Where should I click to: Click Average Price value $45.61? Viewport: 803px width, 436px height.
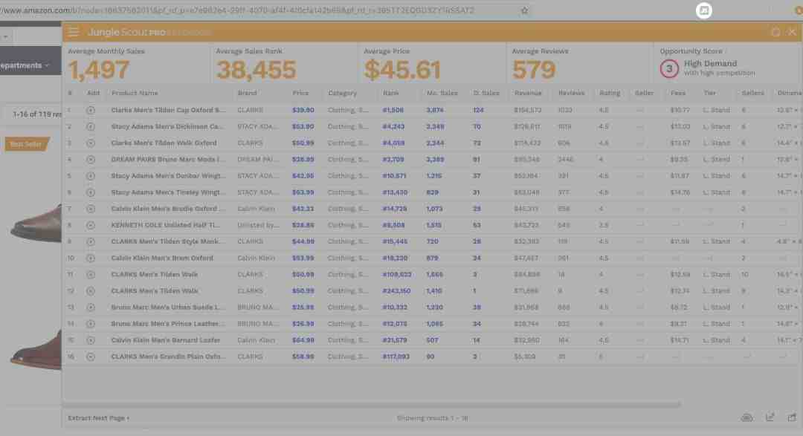(x=402, y=70)
